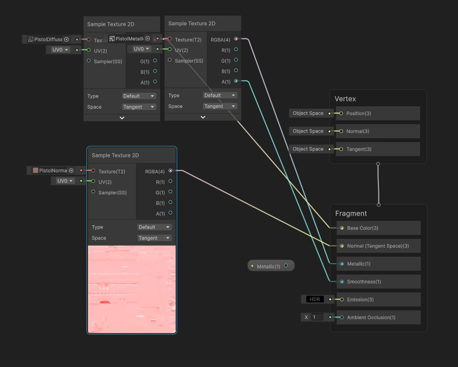
Task: Click the Normal Object Space label
Action: (x=308, y=131)
